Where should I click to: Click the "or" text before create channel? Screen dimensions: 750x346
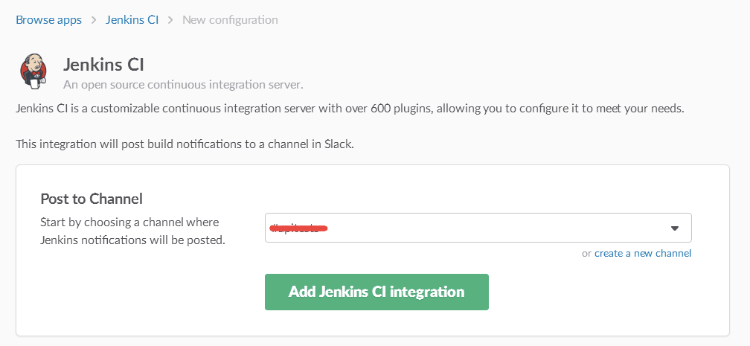click(x=586, y=253)
